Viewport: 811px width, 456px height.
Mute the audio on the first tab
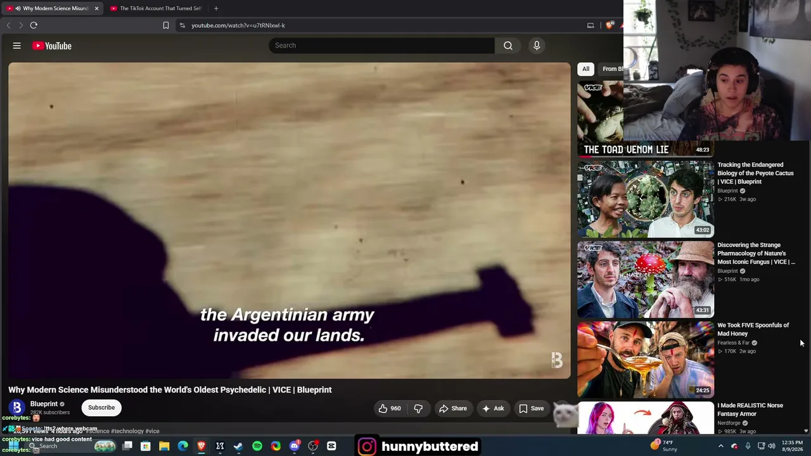(18, 8)
